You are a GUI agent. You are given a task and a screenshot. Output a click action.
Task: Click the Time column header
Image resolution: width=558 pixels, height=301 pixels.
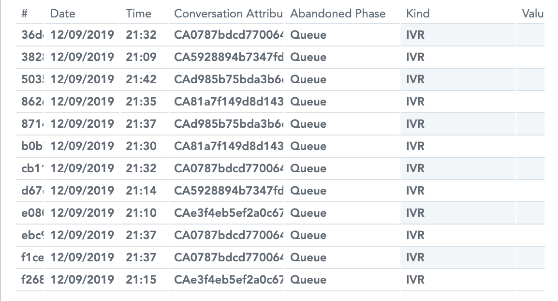(x=139, y=14)
